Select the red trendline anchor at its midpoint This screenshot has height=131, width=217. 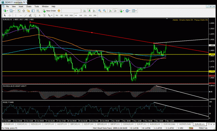(92, 33)
